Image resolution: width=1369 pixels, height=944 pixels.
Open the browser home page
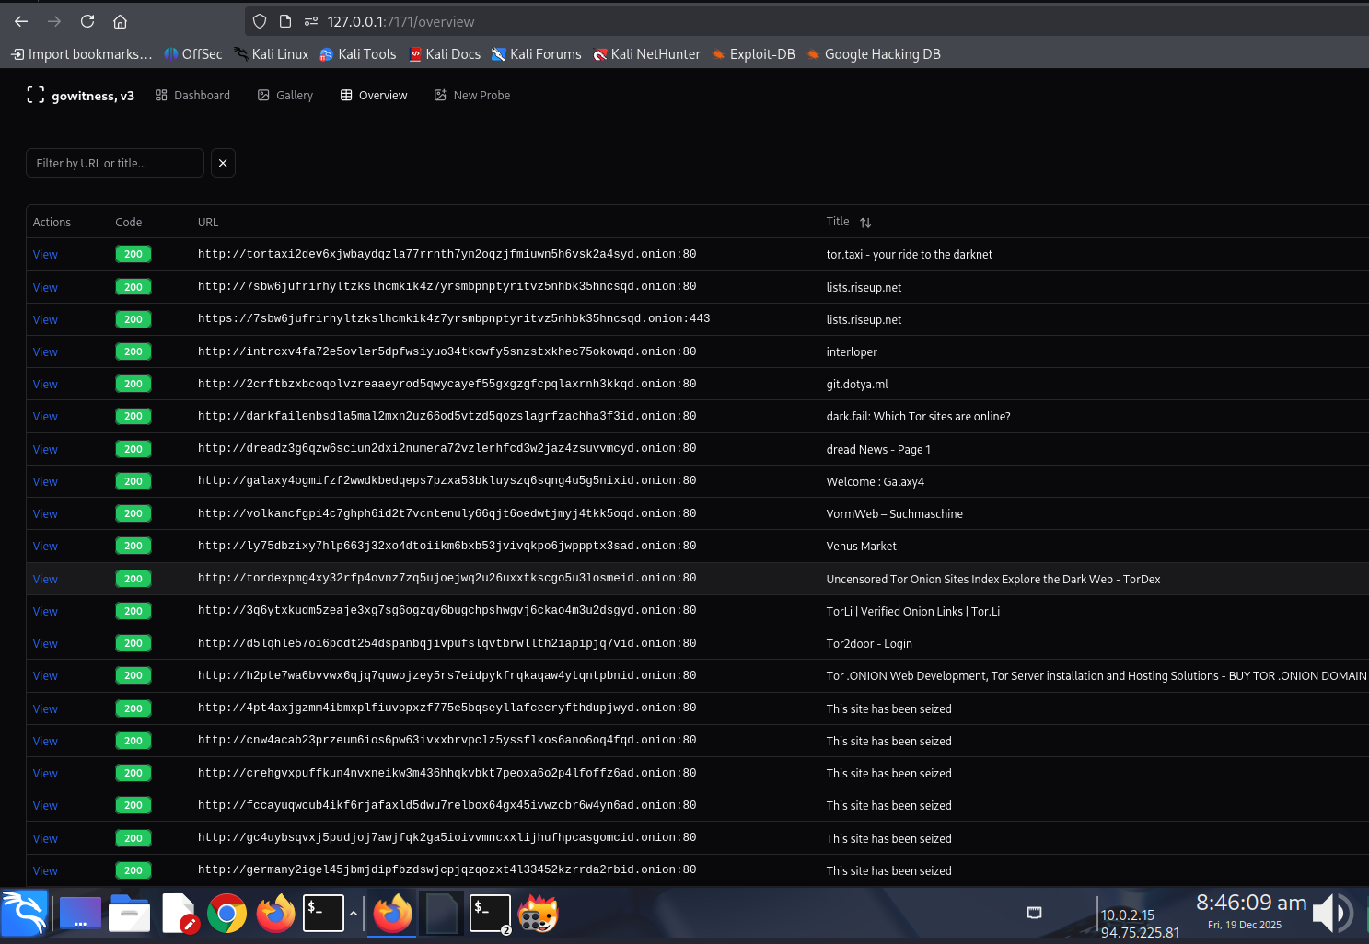(x=120, y=21)
